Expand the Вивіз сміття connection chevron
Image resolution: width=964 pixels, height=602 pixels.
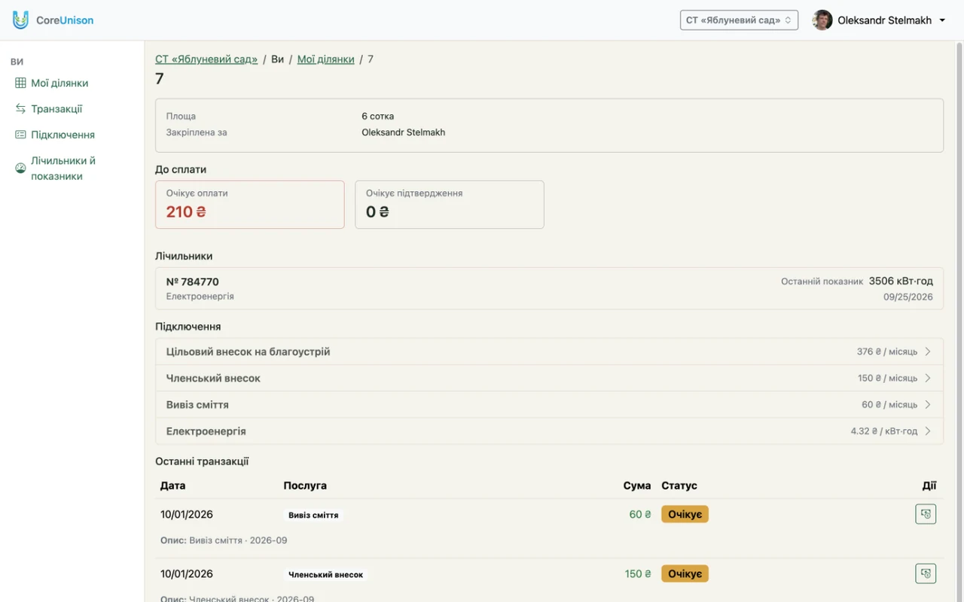(x=928, y=404)
